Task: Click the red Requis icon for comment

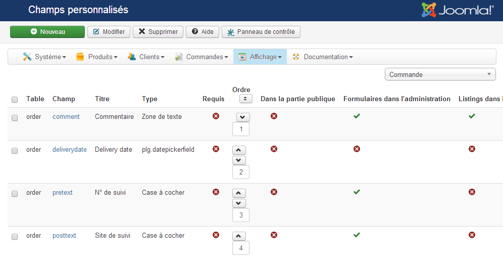Action: point(216,116)
